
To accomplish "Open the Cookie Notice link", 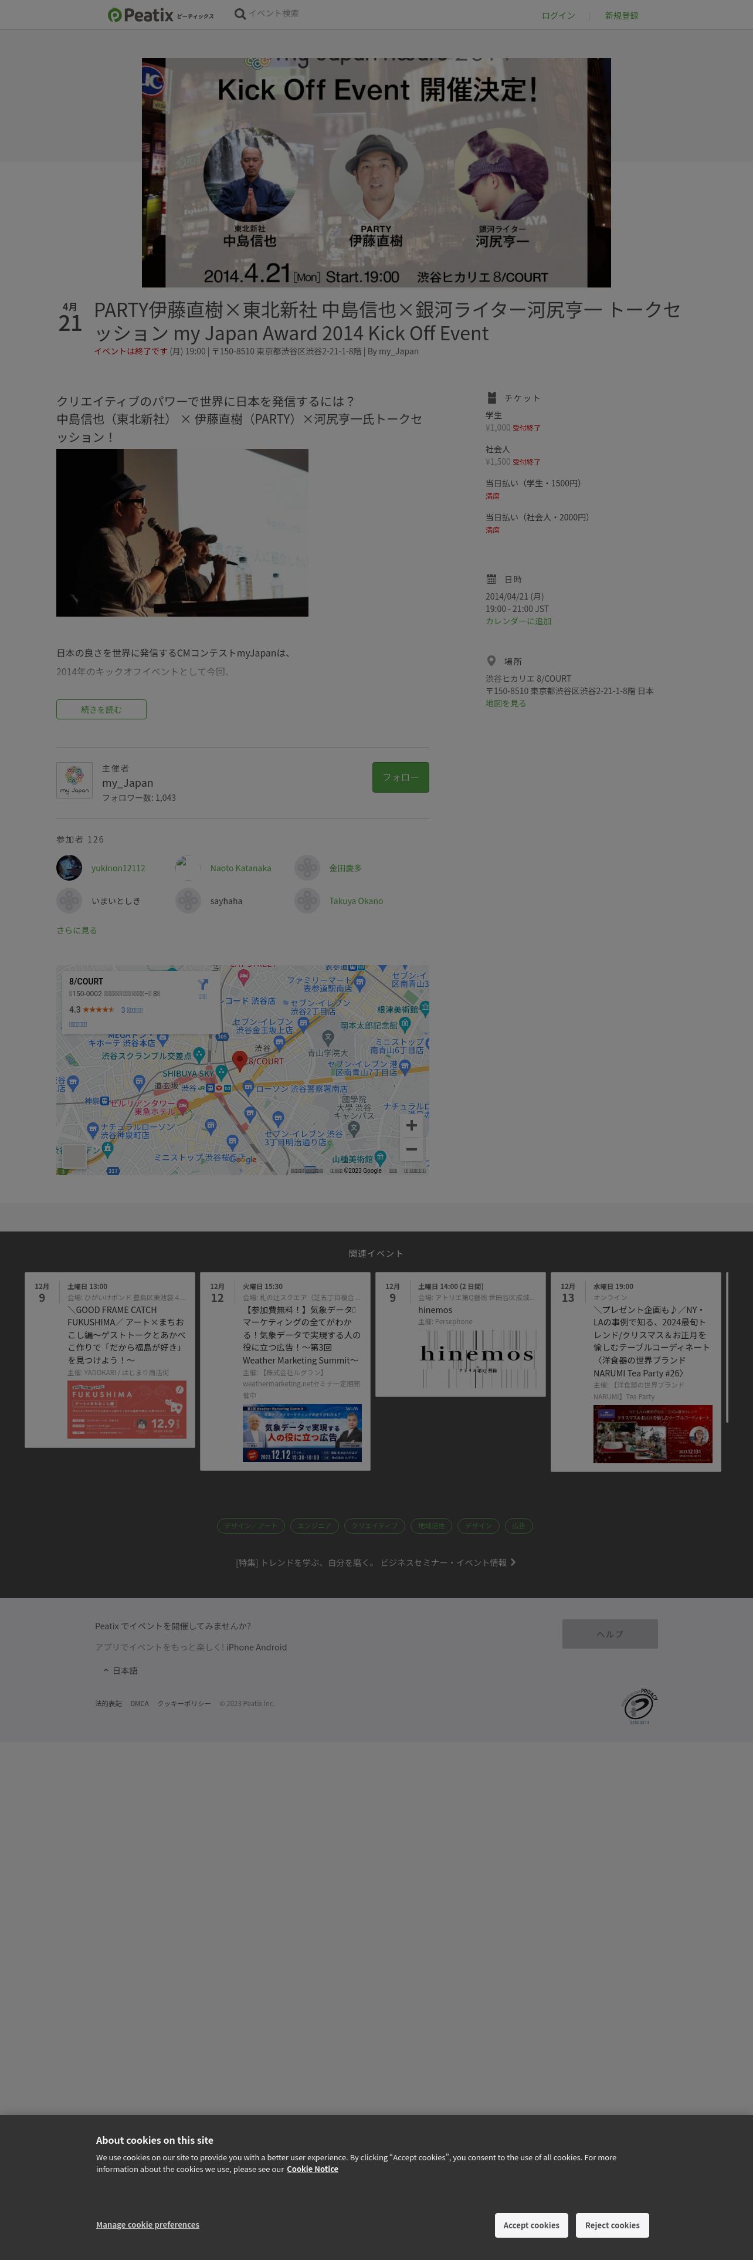I will 312,2168.
